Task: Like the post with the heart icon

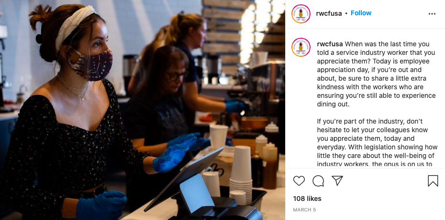Action: coord(299,181)
